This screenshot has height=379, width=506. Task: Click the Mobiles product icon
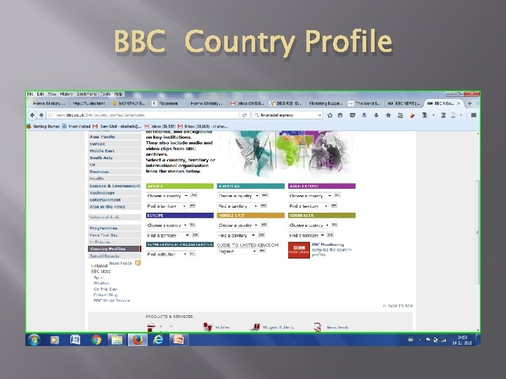(207, 327)
